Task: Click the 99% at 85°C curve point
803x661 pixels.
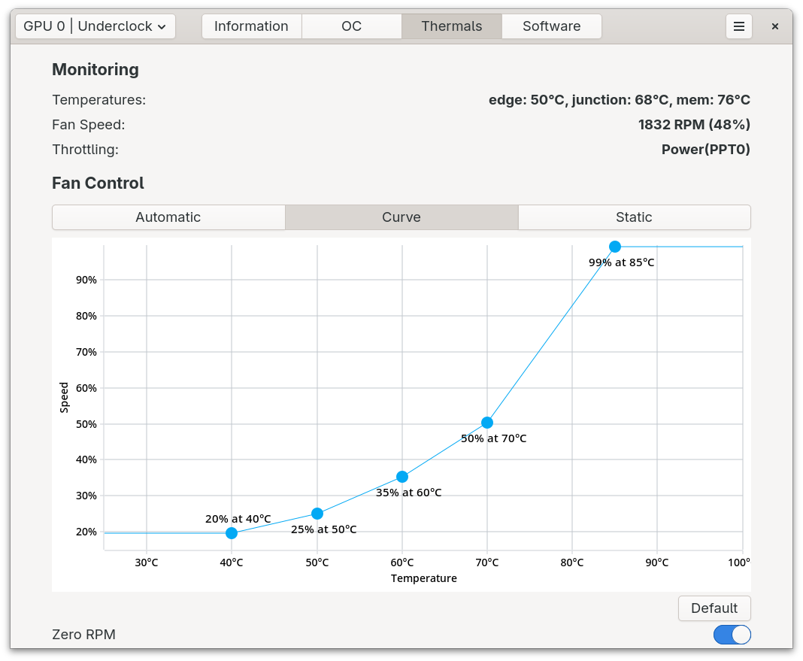Action: point(615,247)
